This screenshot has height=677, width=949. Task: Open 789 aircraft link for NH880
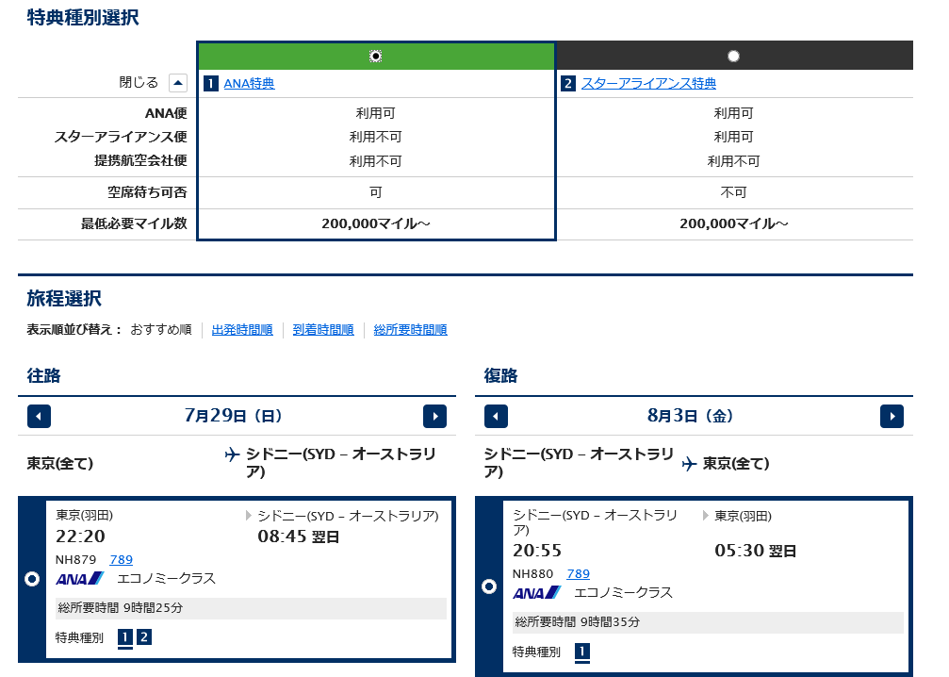[x=578, y=573]
